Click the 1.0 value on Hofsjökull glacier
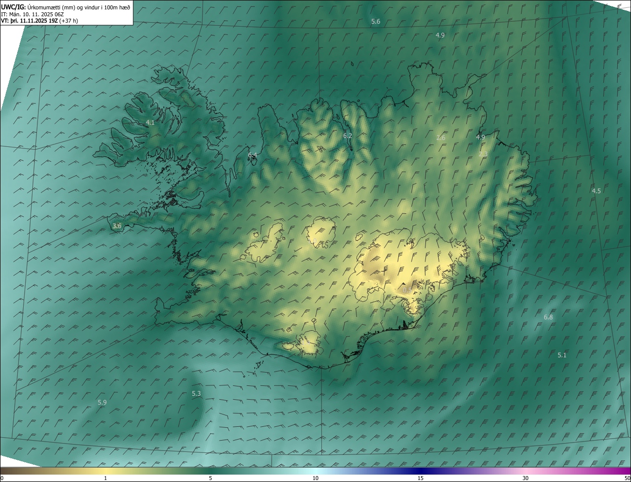 click(x=313, y=241)
